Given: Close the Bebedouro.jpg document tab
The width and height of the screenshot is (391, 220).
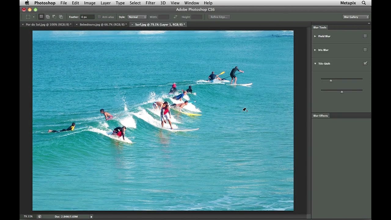Looking at the screenshot, I should [x=77, y=24].
